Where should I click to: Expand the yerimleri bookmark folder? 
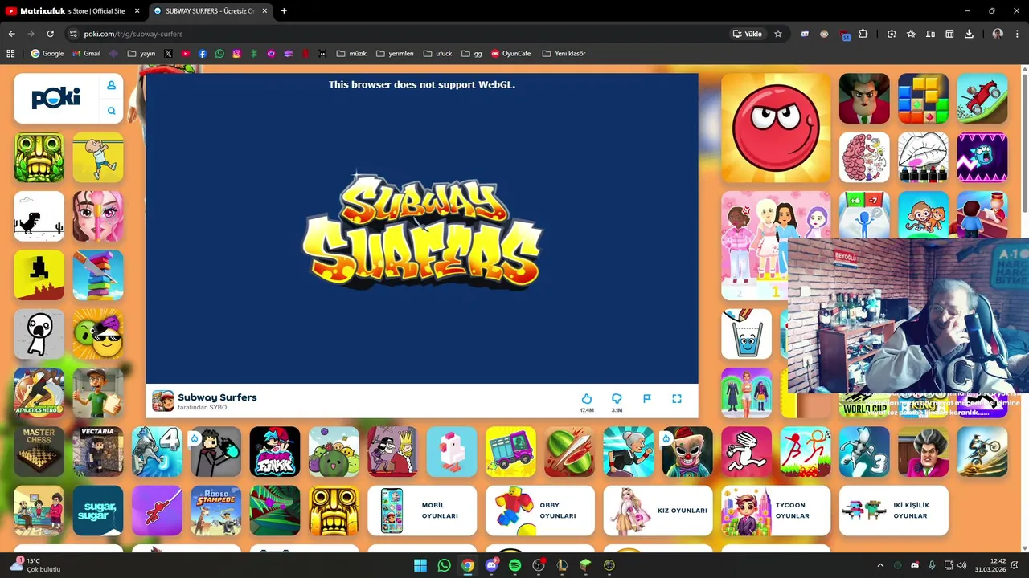[395, 54]
